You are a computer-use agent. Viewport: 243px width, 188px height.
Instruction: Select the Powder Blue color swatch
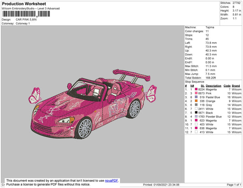(196, 117)
